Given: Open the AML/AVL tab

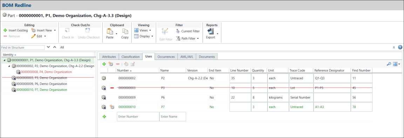Looking at the screenshot, I should [x=187, y=57].
